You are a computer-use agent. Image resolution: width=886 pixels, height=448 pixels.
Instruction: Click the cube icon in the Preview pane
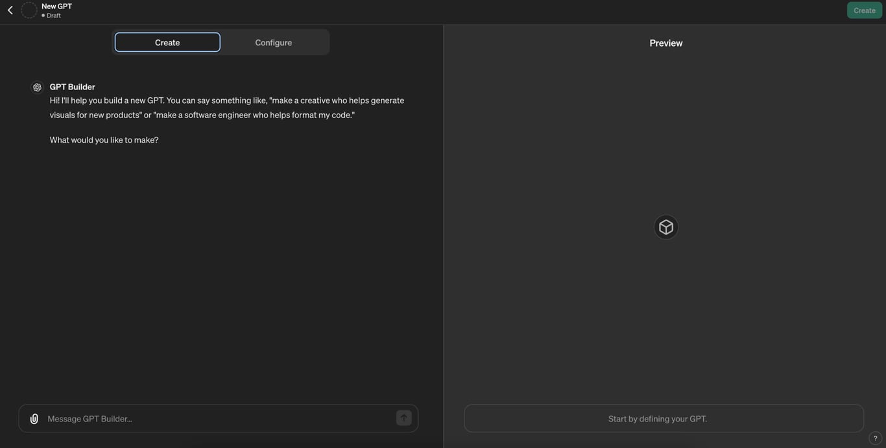click(666, 228)
